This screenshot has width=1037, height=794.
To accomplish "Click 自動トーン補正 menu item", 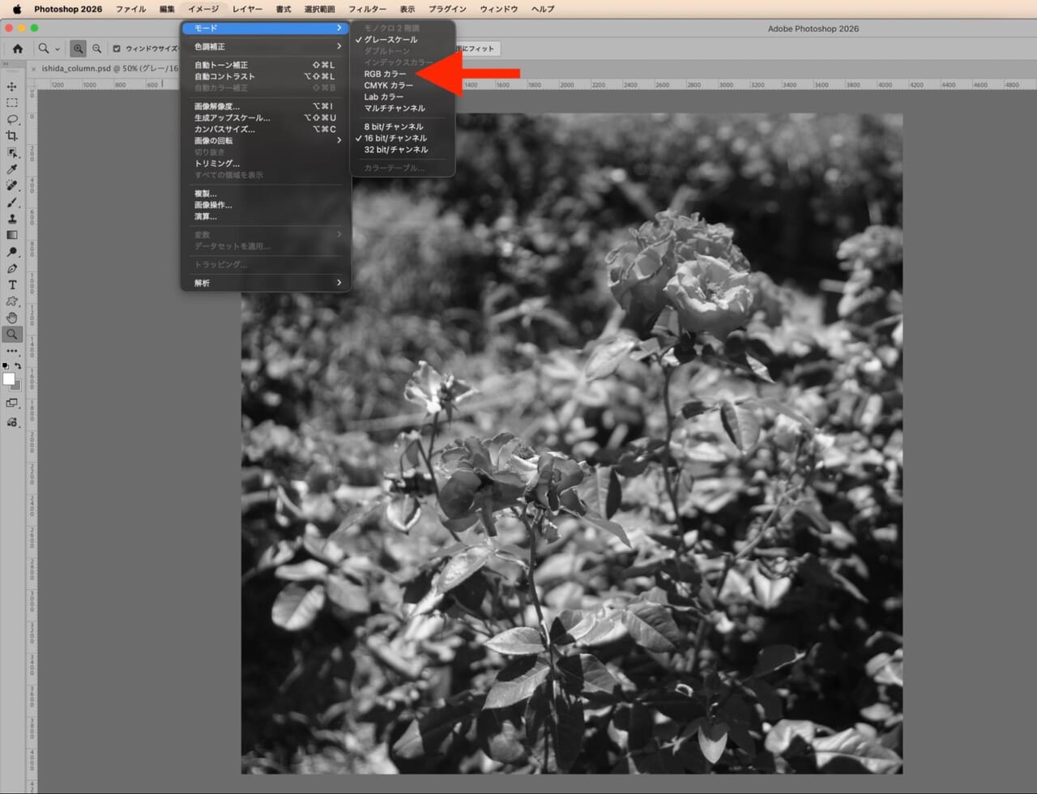I will tap(266, 65).
